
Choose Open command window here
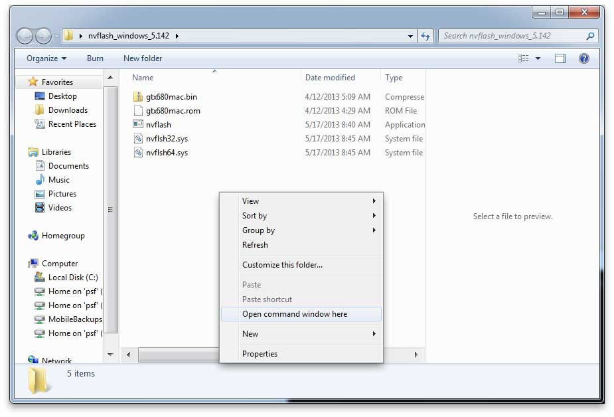click(301, 314)
